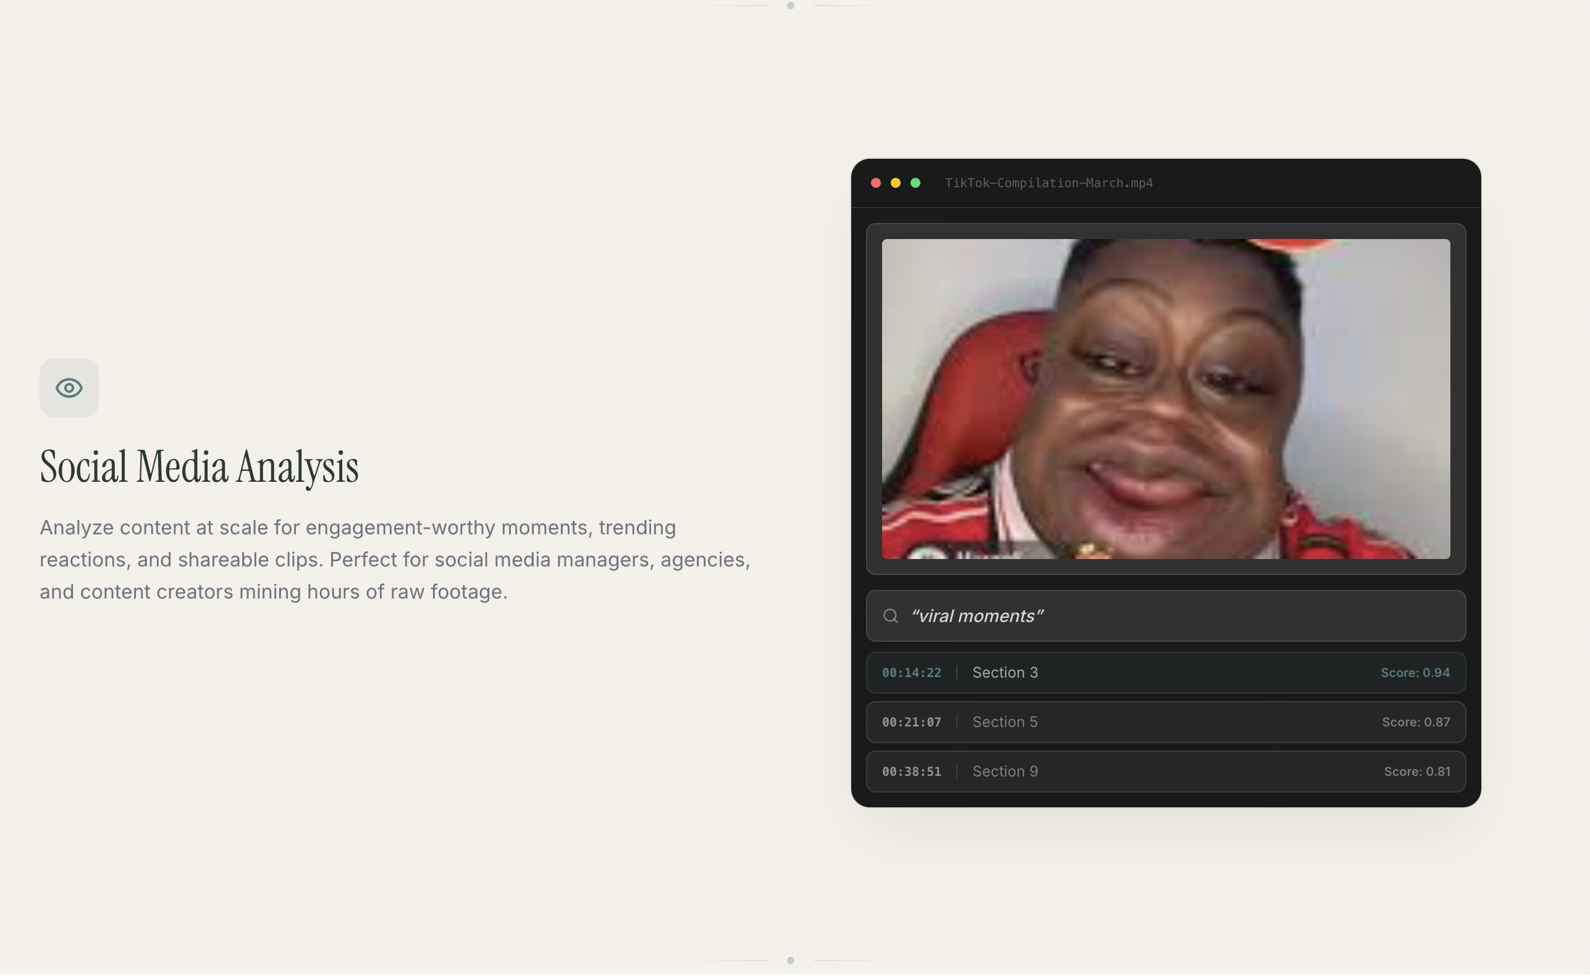Select the yellow traffic light in the window header
1590x976 pixels.
coord(895,183)
